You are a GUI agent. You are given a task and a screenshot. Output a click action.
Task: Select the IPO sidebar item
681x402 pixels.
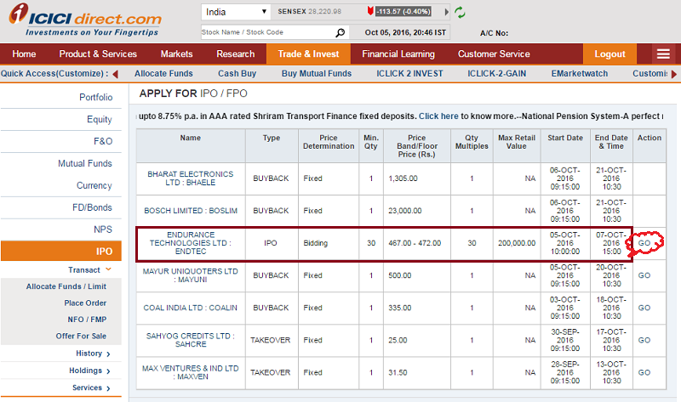[61, 251]
